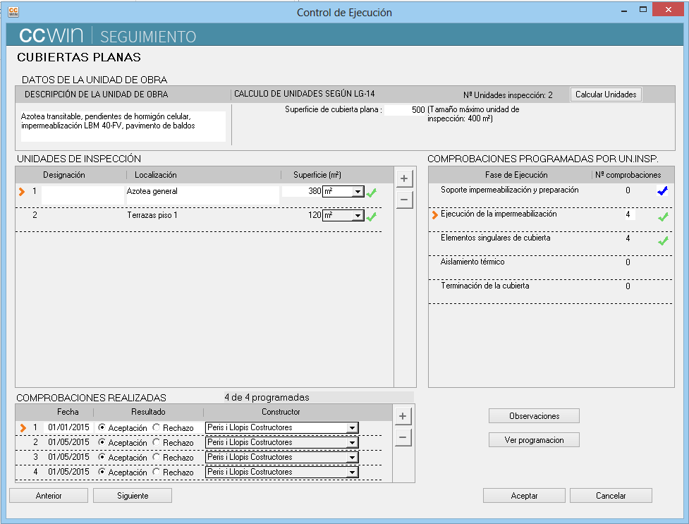The image size is (689, 524).
Task: Select Aceptación for comprobación 4
Action: coord(102,472)
